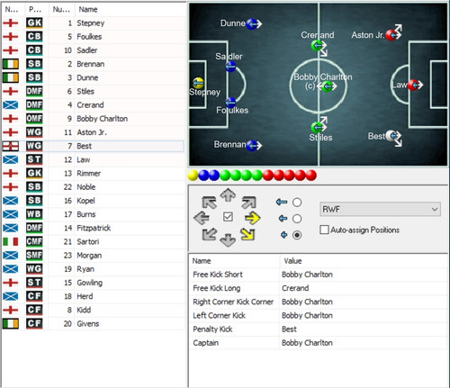Click the CMF position badge for Sartori
Screen dimensions: 450x388
34,241
